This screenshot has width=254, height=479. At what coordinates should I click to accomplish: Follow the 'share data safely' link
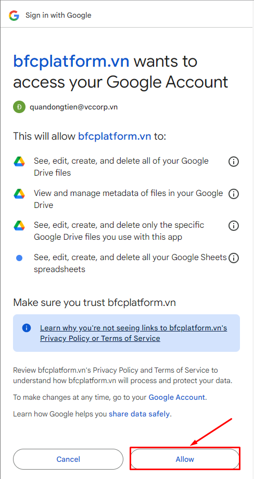tap(139, 414)
